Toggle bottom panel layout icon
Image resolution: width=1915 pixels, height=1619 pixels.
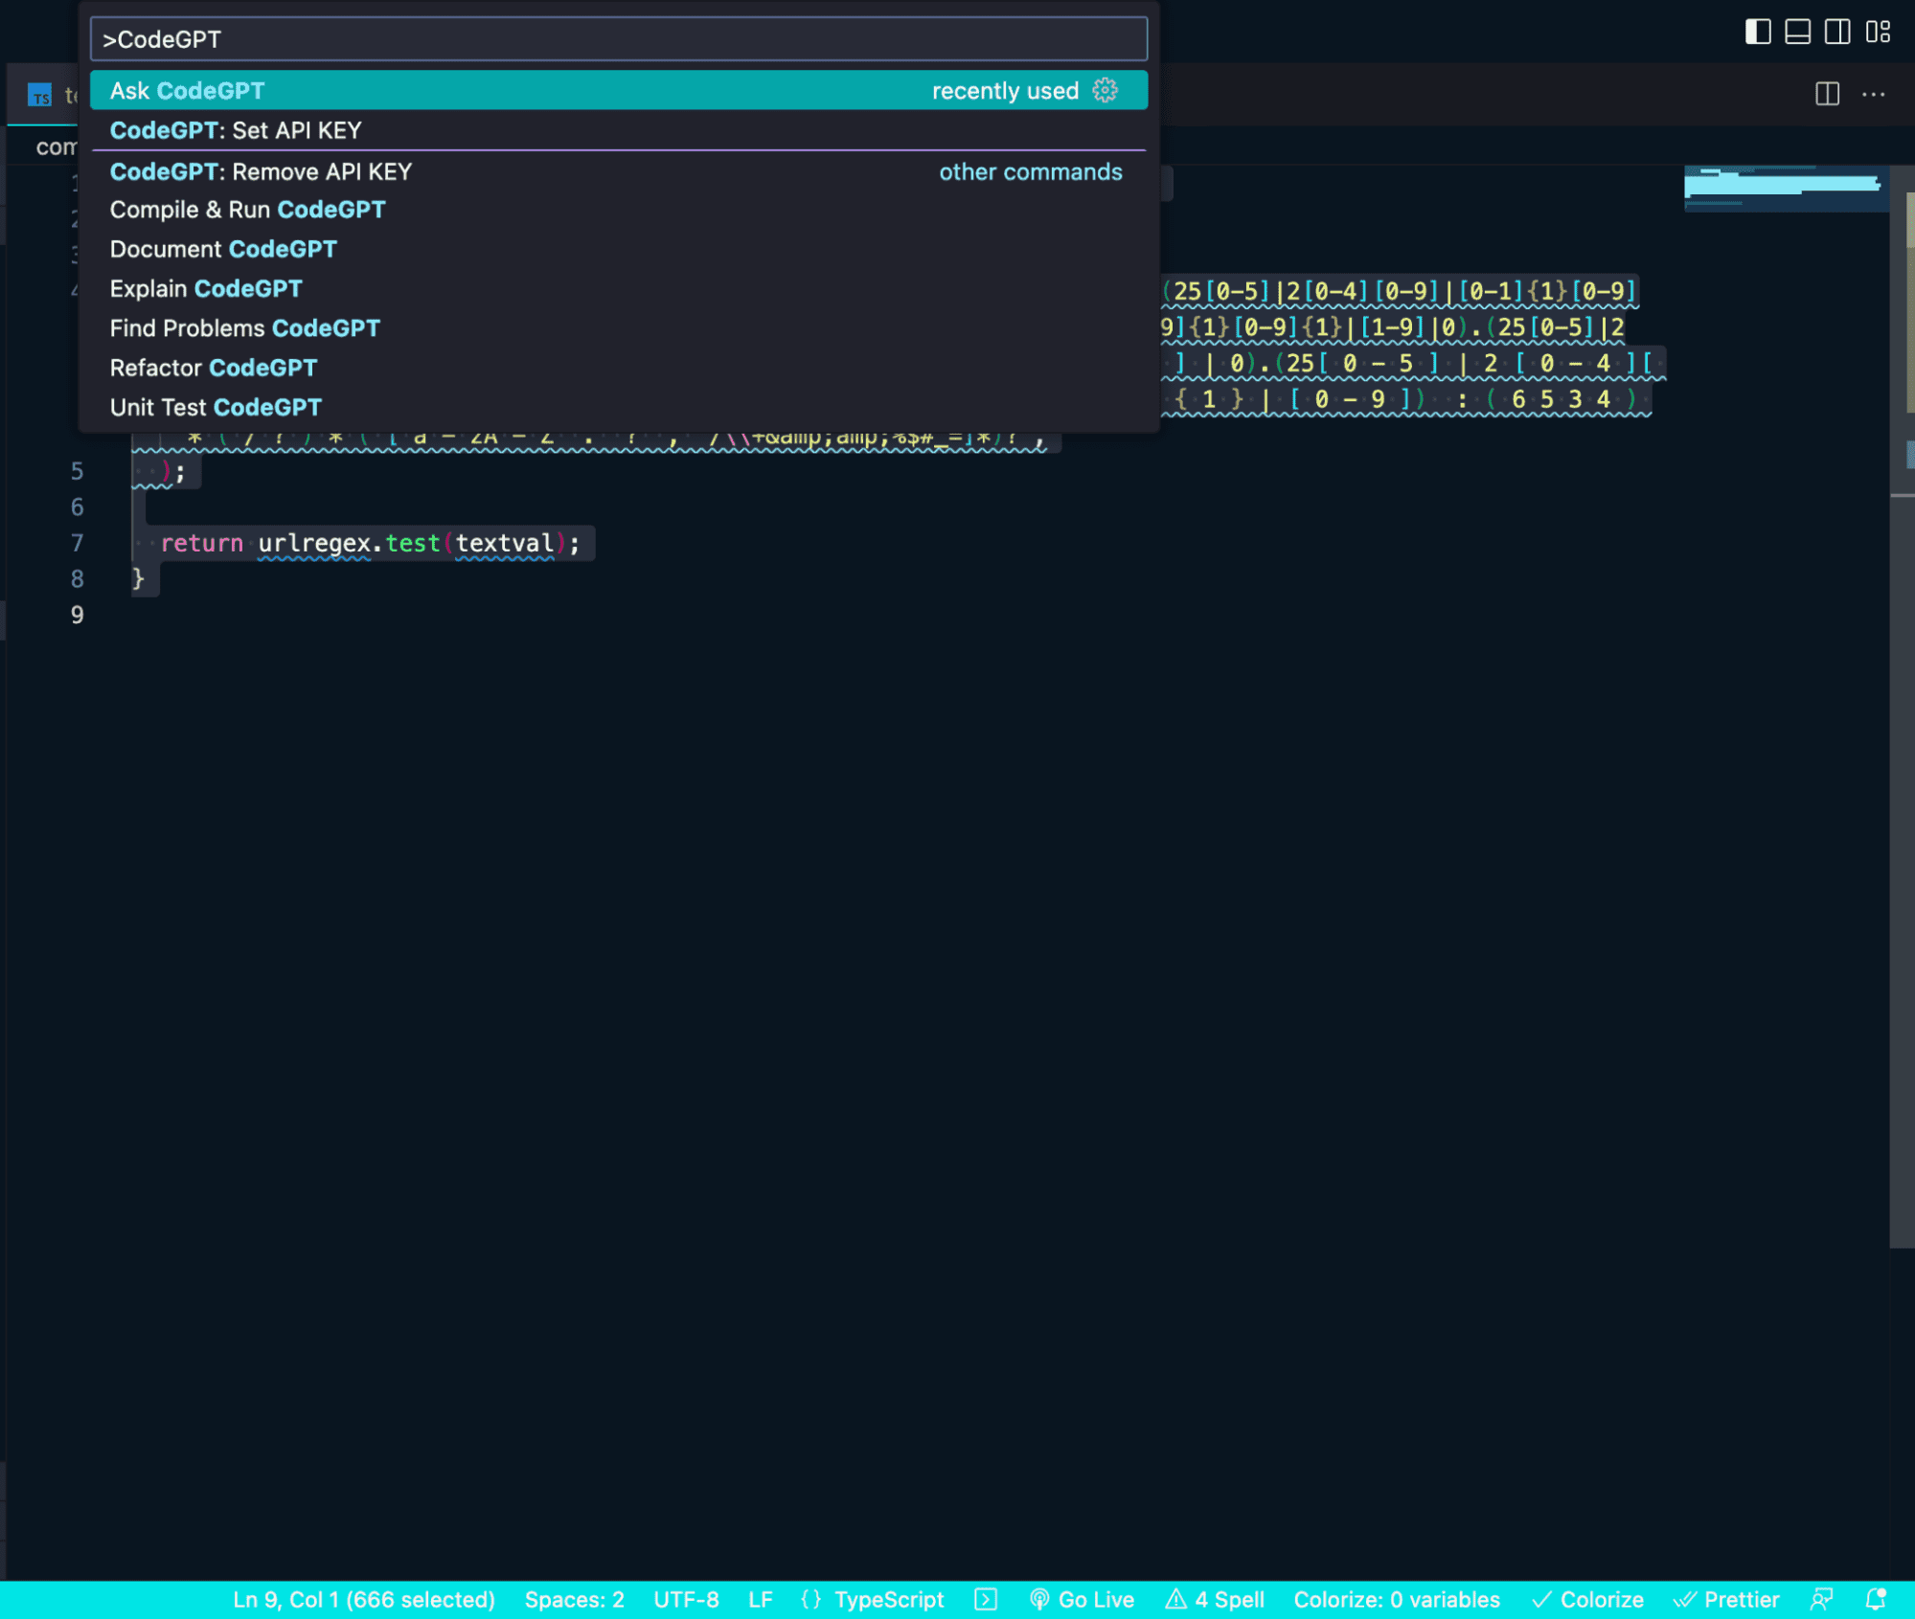(x=1797, y=32)
